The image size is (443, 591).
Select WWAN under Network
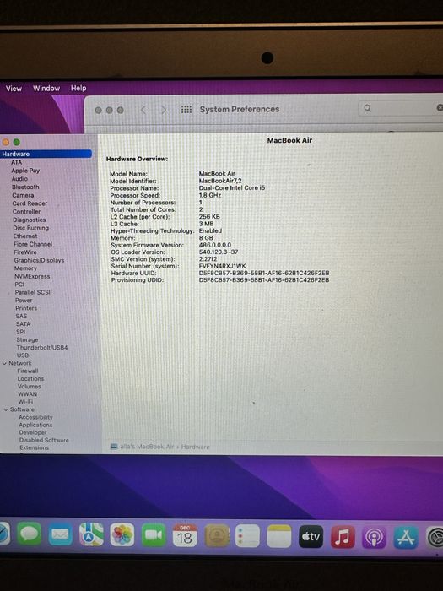(28, 394)
